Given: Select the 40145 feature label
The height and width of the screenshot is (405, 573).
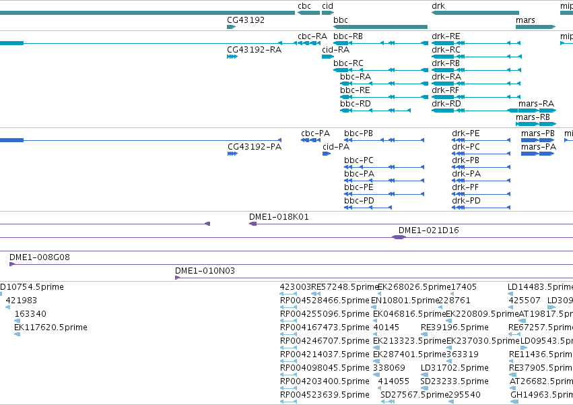Looking at the screenshot, I should point(386,328).
